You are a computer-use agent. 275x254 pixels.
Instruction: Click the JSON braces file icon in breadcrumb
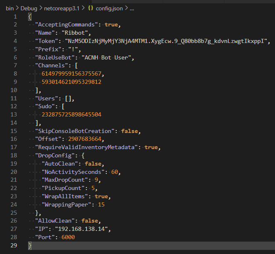pos(91,8)
